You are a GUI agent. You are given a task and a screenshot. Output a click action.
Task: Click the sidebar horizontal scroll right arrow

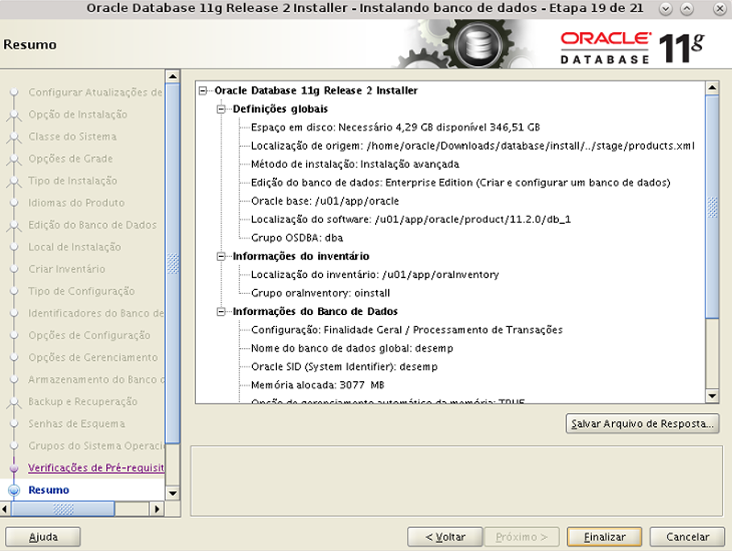157,508
